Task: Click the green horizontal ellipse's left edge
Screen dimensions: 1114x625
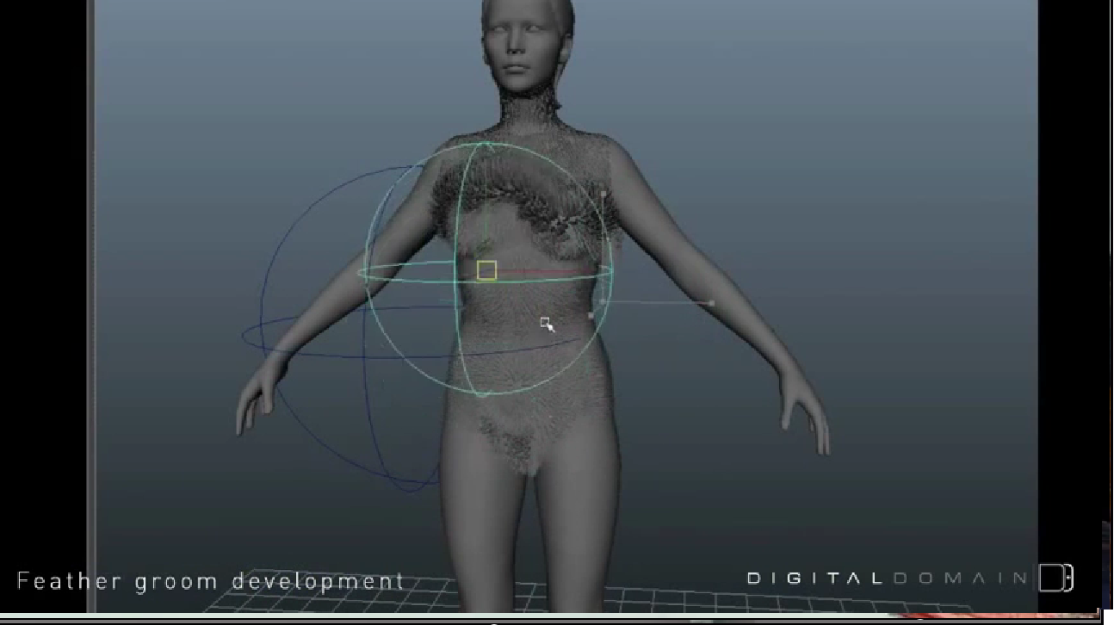Action: point(361,275)
